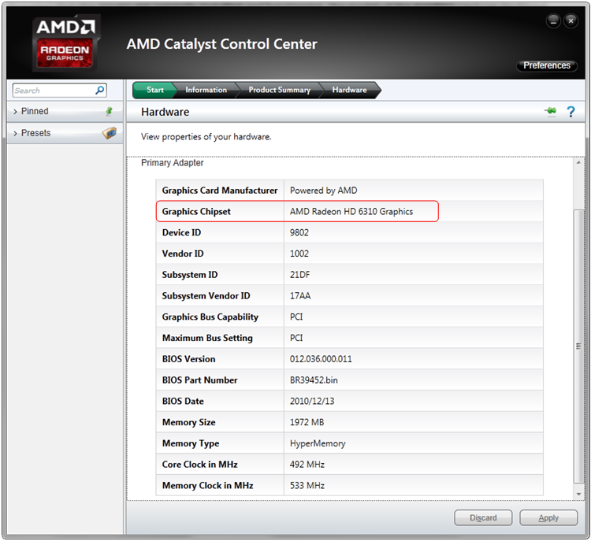Open the Preferences menu

[x=547, y=65]
